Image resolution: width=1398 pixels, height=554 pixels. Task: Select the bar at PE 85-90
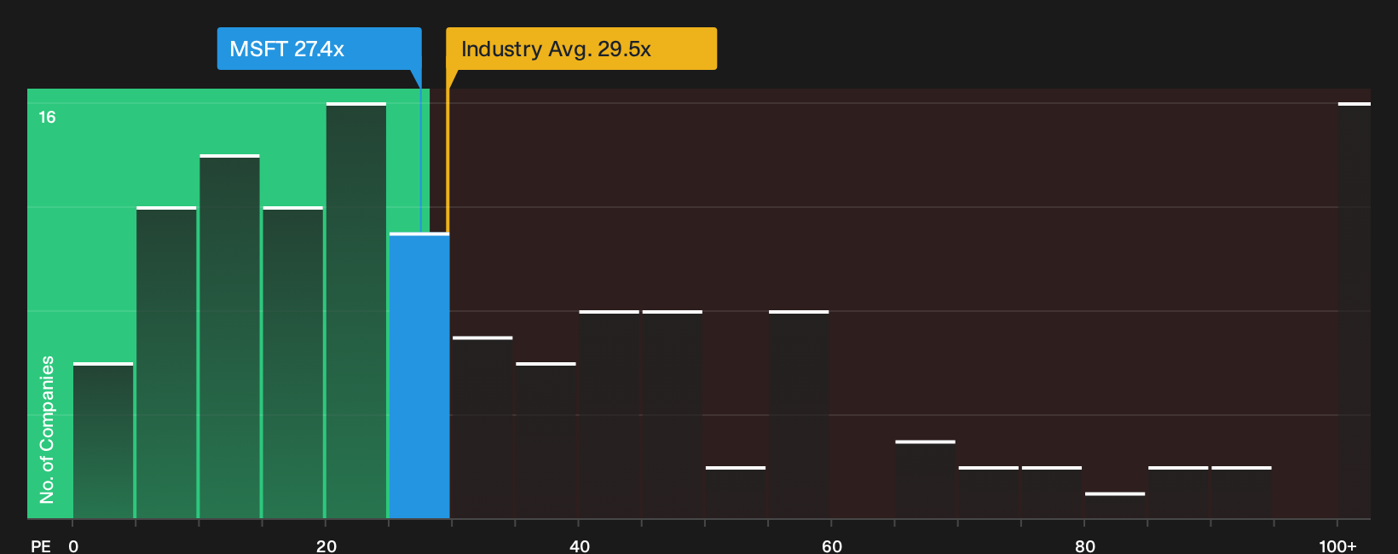point(1178,493)
